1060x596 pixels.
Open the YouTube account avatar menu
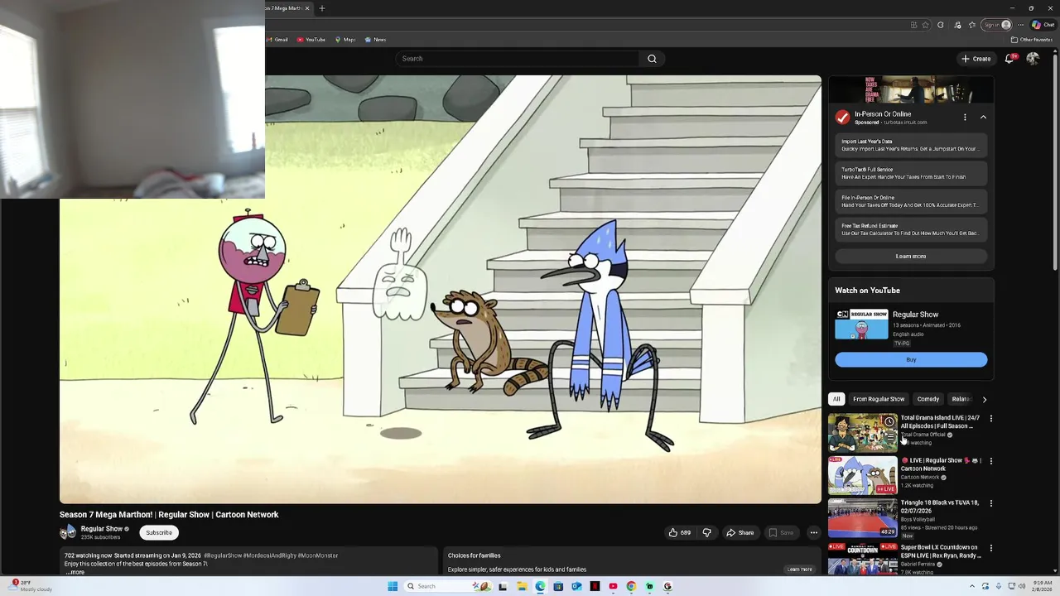[1033, 59]
